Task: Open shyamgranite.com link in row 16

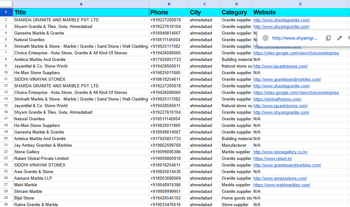Action: (281, 112)
